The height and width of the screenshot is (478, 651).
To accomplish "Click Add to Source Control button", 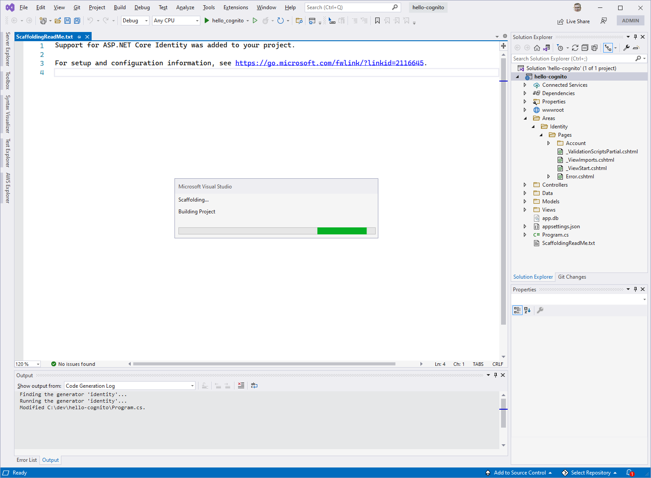I will click(x=519, y=473).
